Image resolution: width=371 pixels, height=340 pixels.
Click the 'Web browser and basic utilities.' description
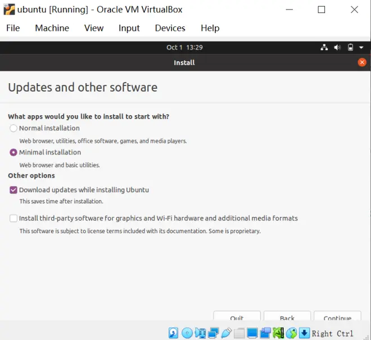pos(60,165)
